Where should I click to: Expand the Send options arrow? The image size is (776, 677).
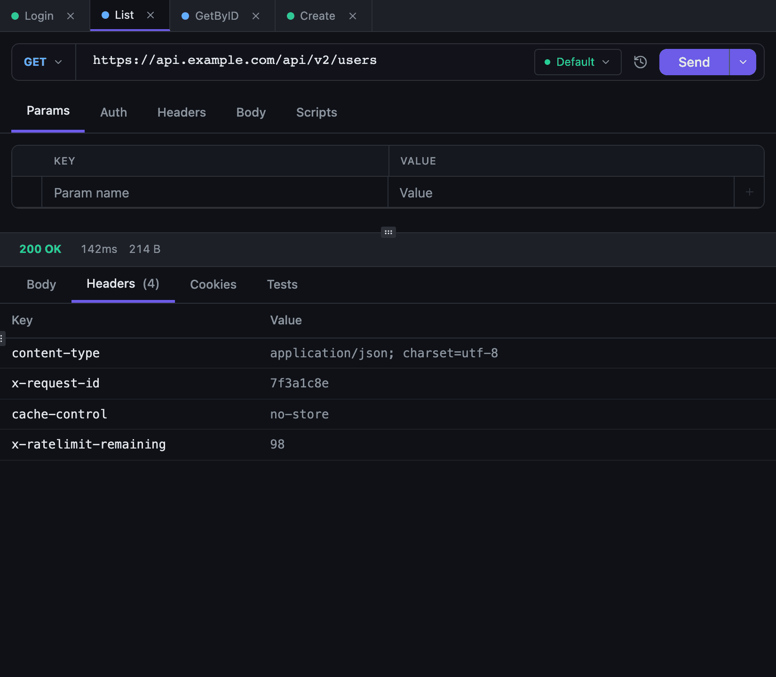(743, 62)
